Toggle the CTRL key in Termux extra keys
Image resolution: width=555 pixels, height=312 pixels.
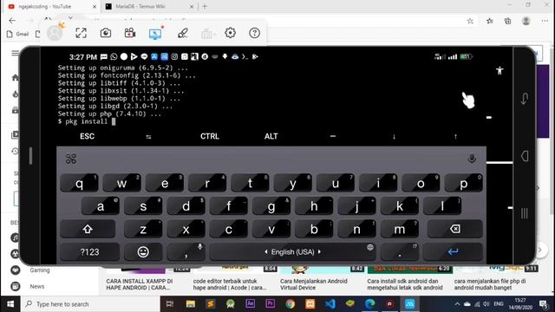pyautogui.click(x=210, y=136)
